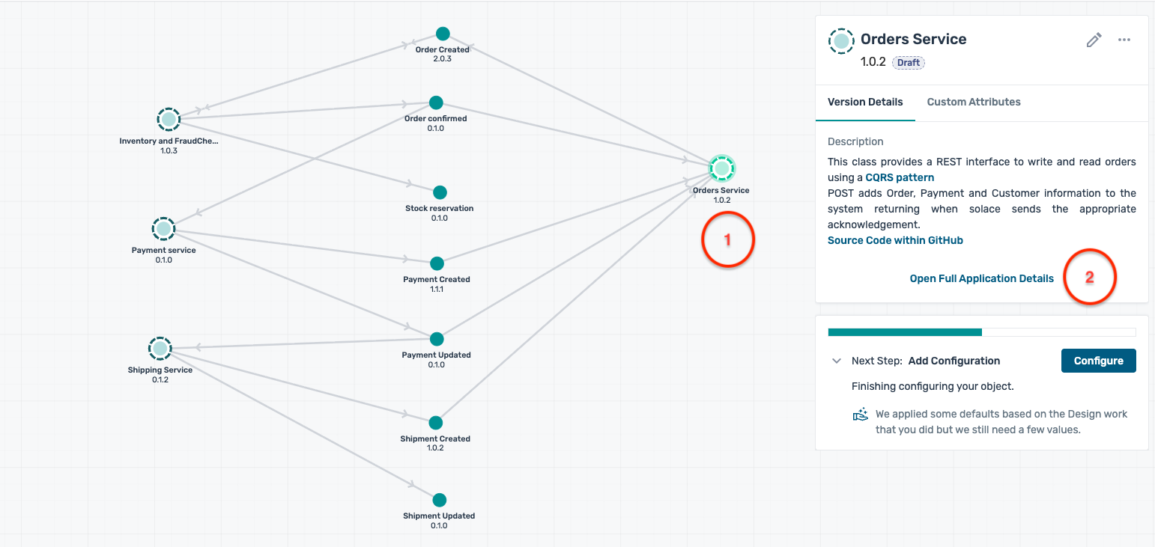1155x547 pixels.
Task: Select the Inventory and FraudCheck application node
Action: (x=169, y=119)
